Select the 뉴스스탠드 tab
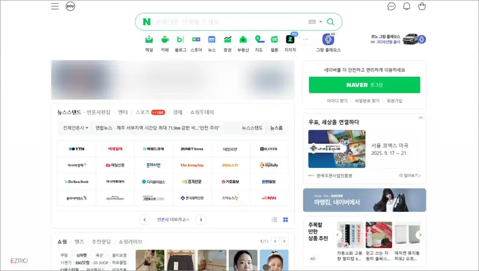This screenshot has height=271, width=479. (69, 112)
